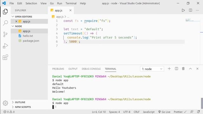Open the Edit menu
This screenshot has width=203, height=114.
pos(20,3)
